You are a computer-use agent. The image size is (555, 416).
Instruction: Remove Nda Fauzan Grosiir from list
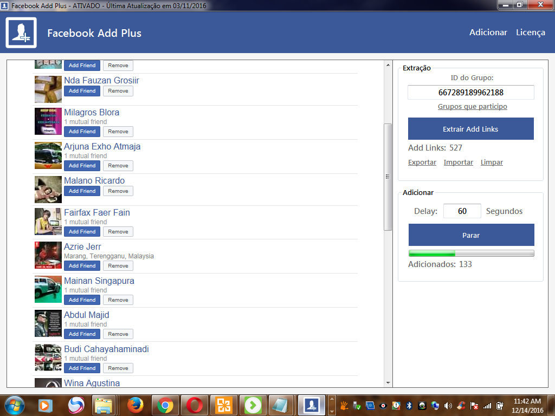click(x=118, y=91)
